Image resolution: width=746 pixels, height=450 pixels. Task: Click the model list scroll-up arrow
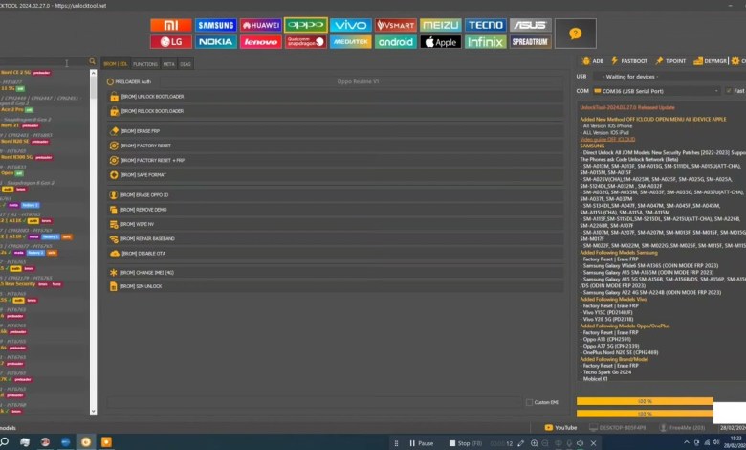(94, 74)
